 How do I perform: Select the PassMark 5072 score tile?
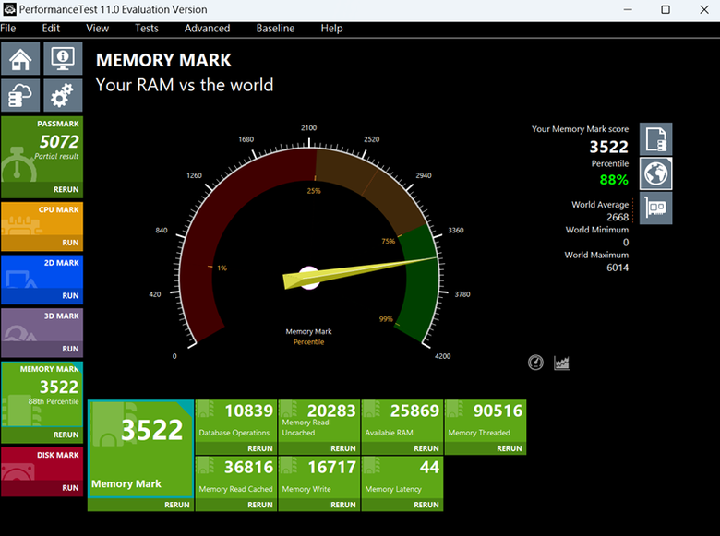(42, 149)
